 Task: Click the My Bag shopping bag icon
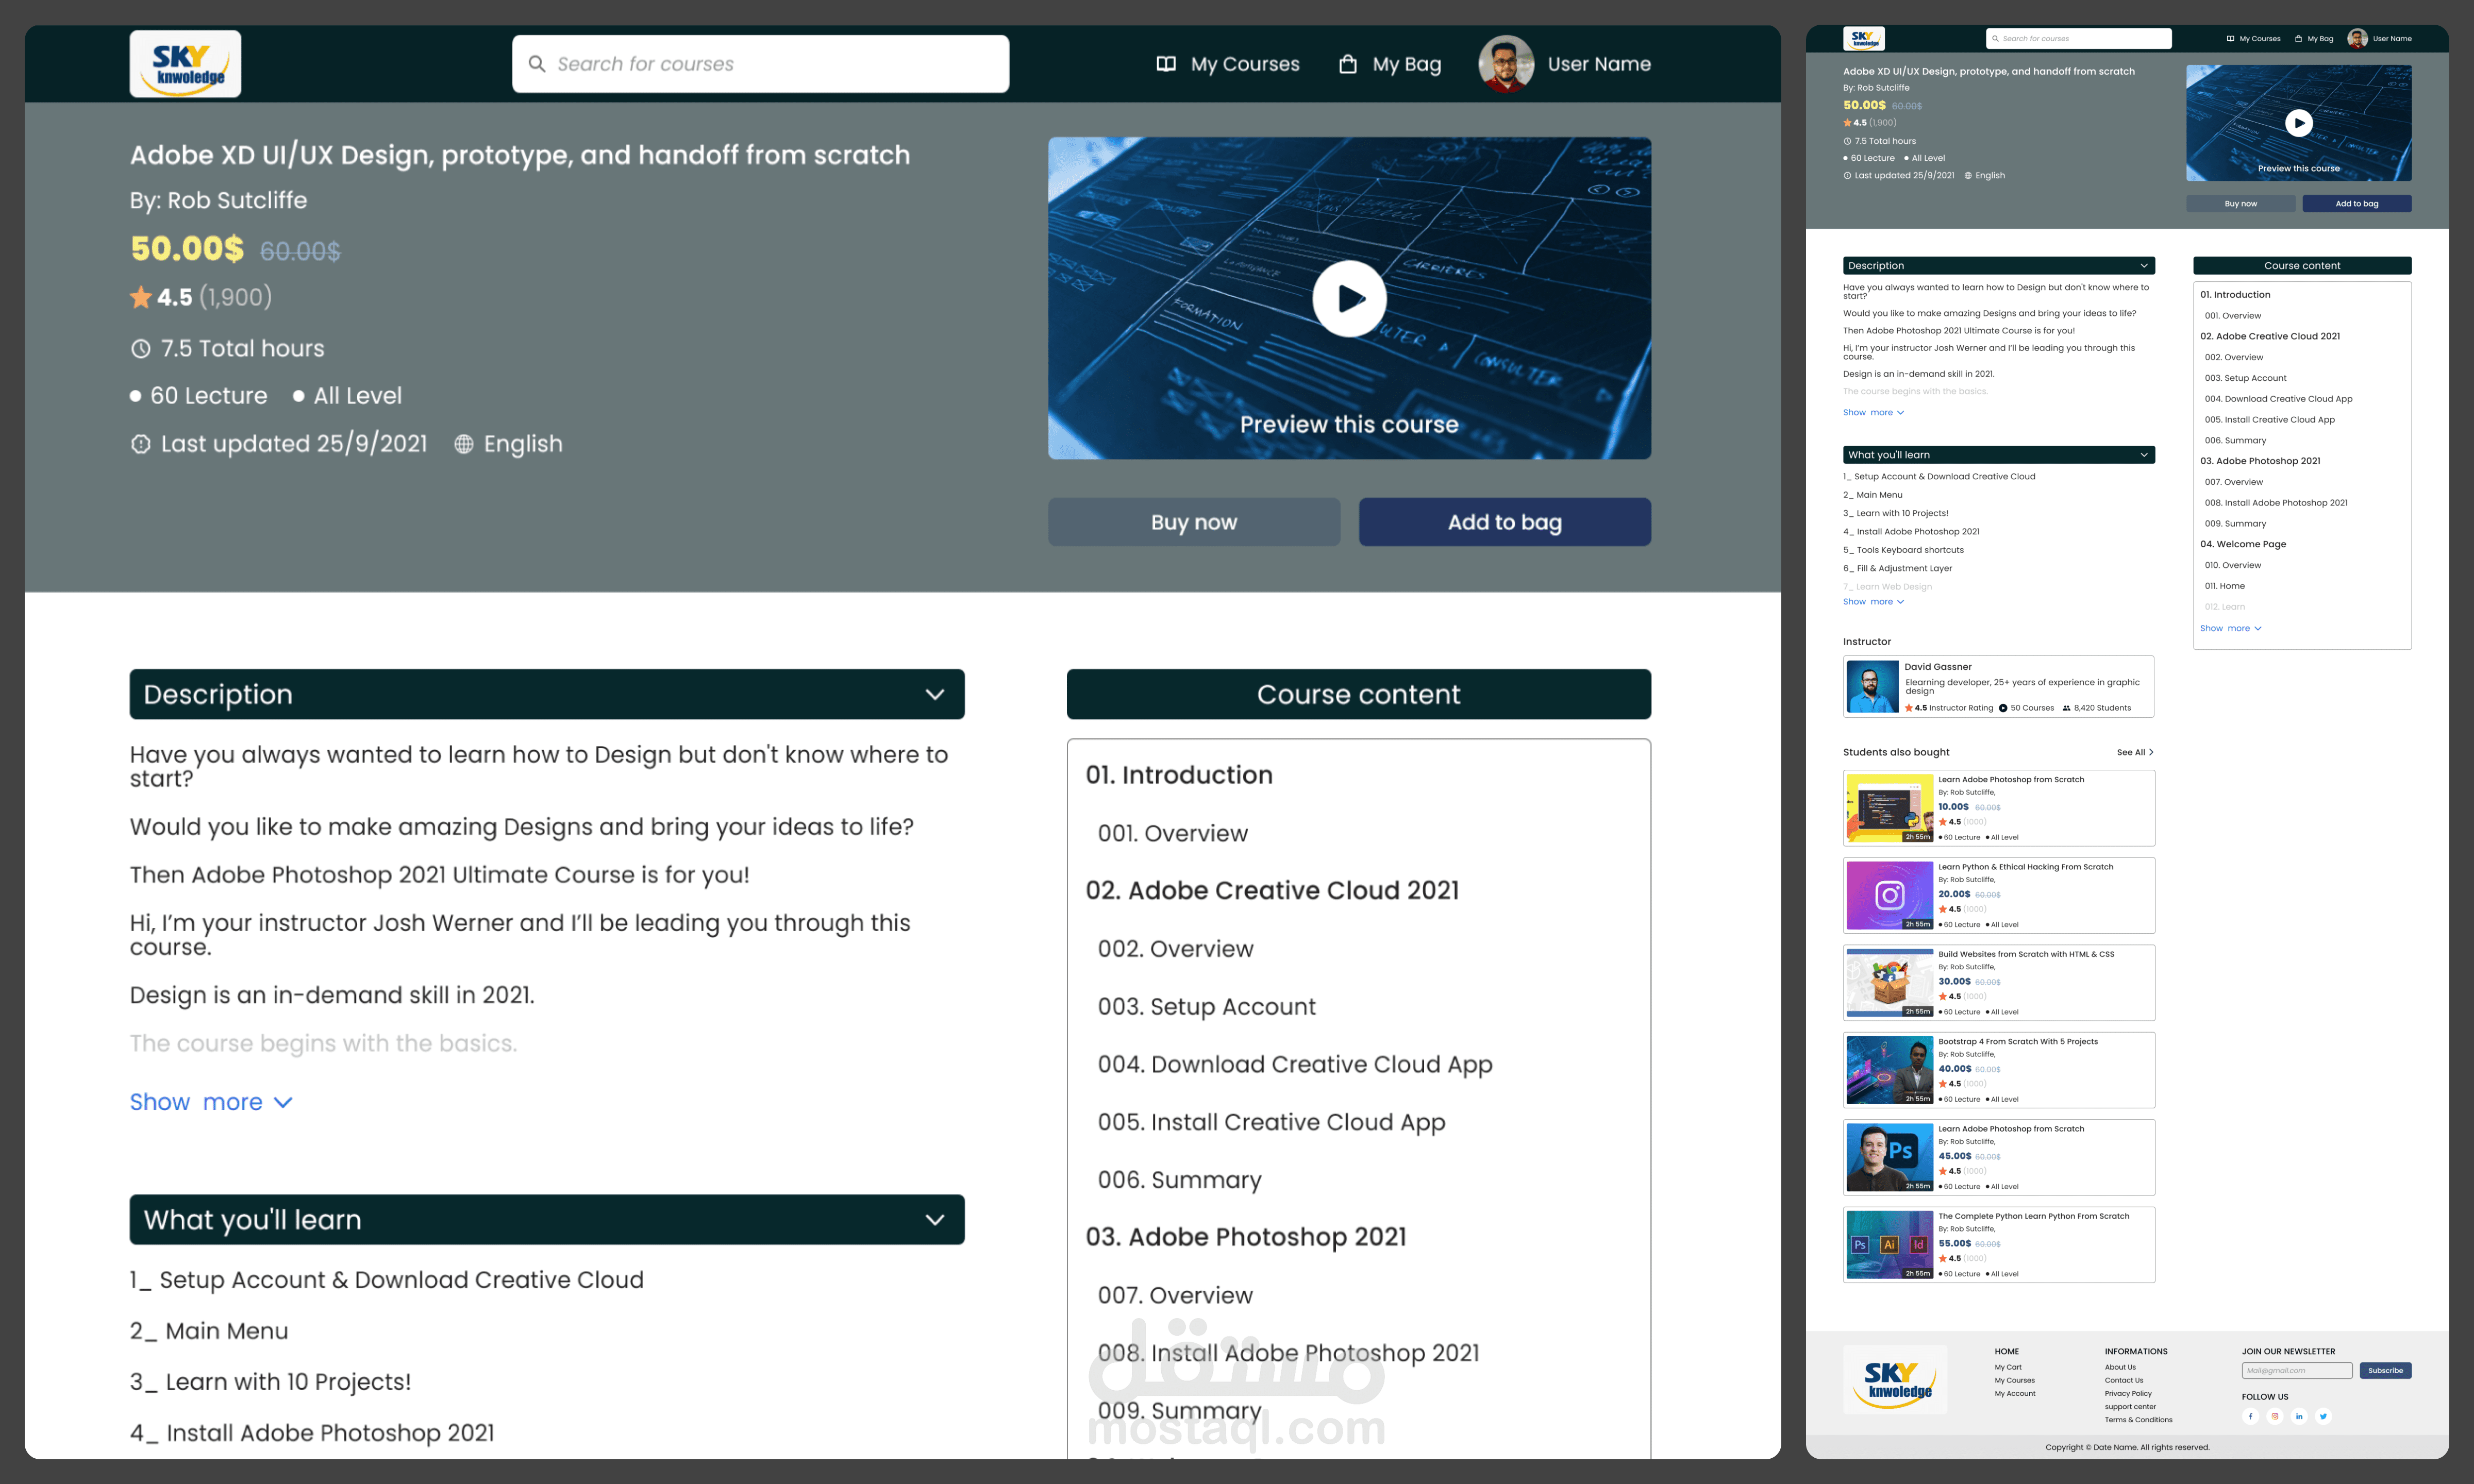coord(1348,64)
